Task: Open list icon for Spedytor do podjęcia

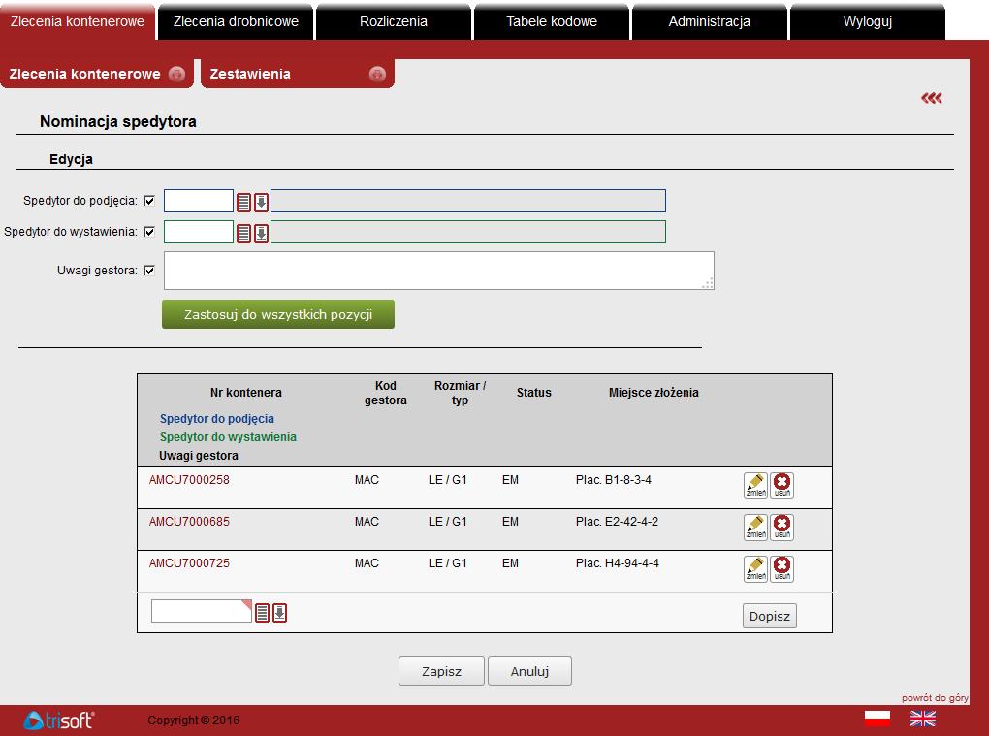Action: (x=243, y=203)
